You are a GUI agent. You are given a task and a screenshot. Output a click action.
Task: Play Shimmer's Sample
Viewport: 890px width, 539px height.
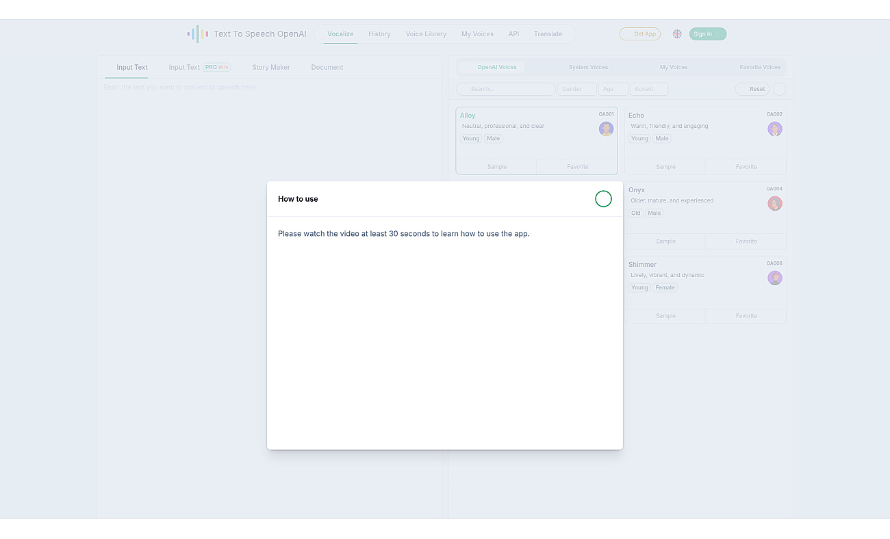point(665,316)
